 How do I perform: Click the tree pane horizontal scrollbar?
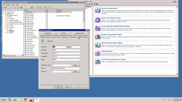pos(9,55)
